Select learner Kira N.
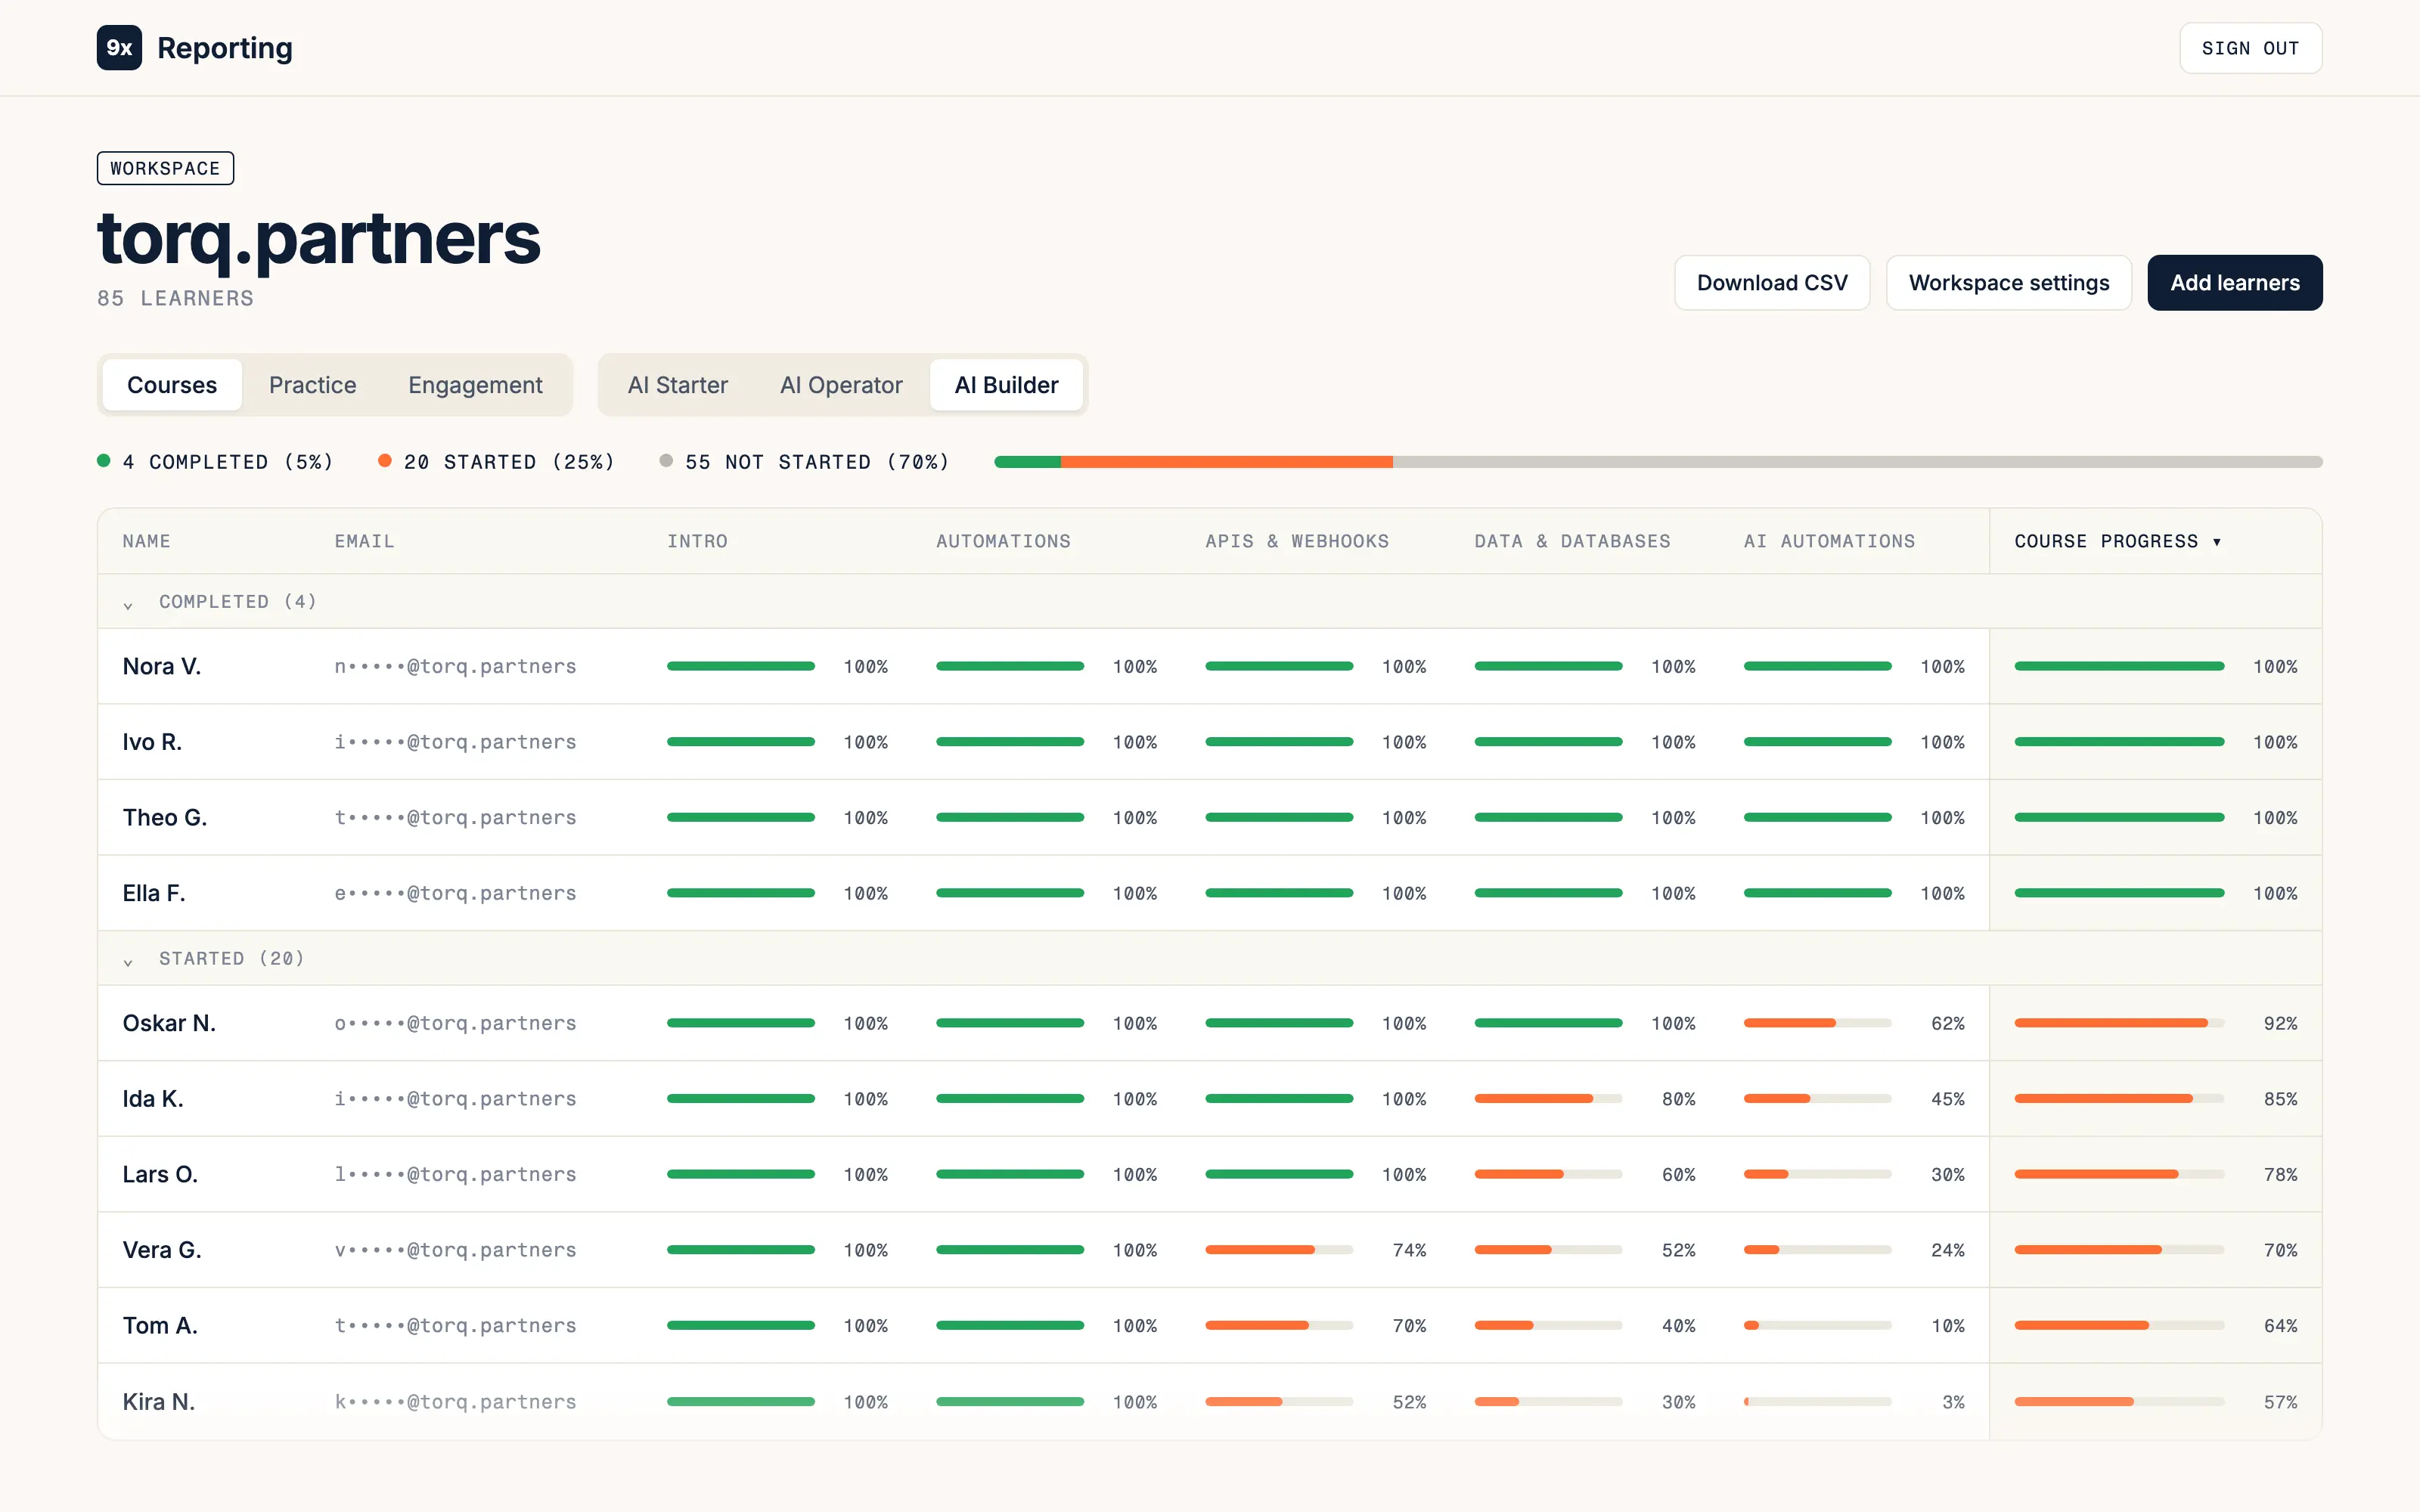2420x1512 pixels. click(x=159, y=1402)
